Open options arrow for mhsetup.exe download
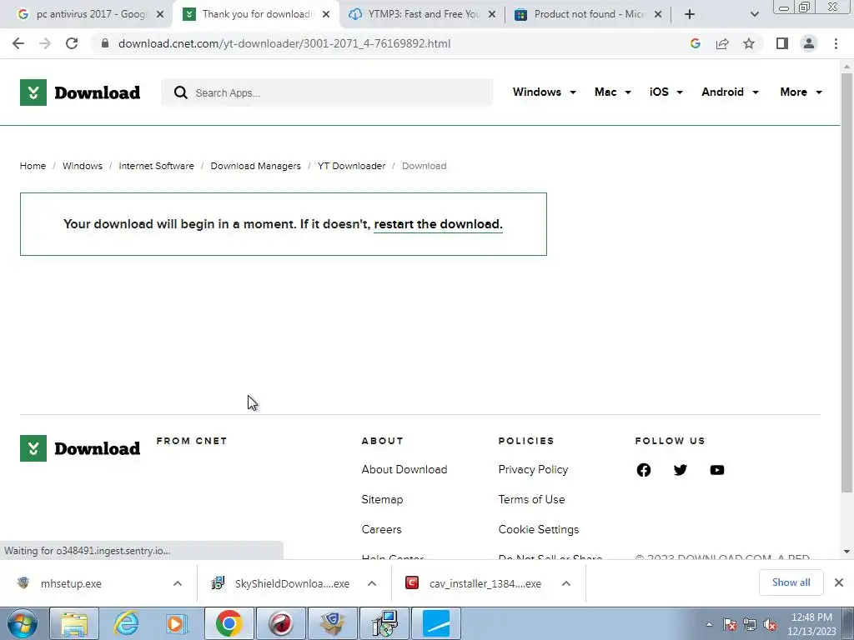The image size is (854, 640). tap(178, 583)
